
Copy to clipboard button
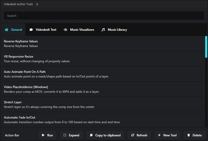[105, 135]
